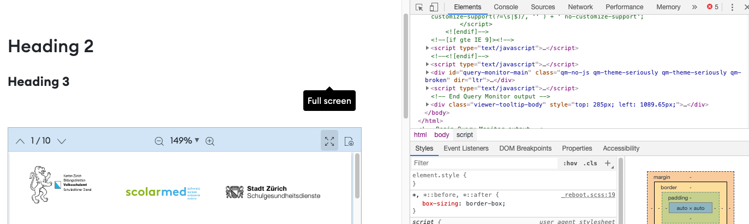Expand the first script text/javascript node
The height and width of the screenshot is (224, 749).
tap(428, 48)
